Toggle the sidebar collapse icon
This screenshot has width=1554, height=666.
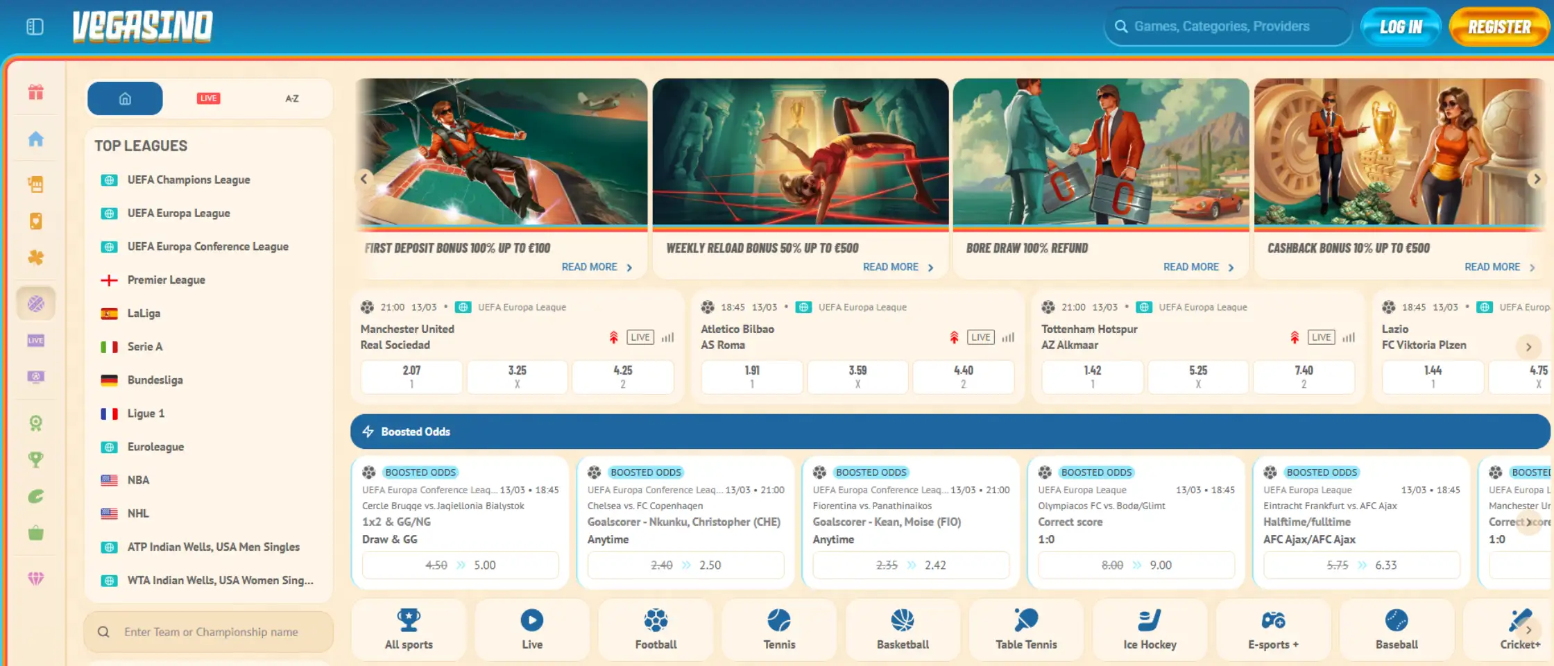click(x=35, y=27)
